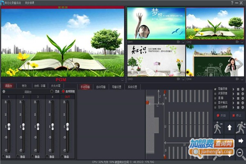Click the running person speed-up icon
Image resolution: width=246 pixels, height=164 pixels.
coord(241,128)
